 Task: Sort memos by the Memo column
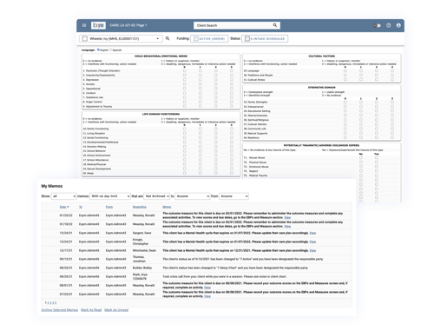click(167, 207)
